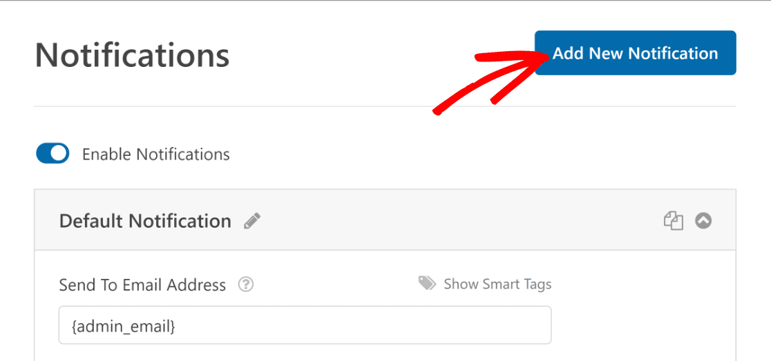Collapse the Default Notification panel with the chevron
771x361 pixels.
point(703,221)
